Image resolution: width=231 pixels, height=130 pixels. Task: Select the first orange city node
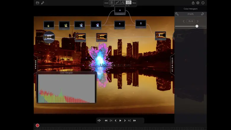80,37
